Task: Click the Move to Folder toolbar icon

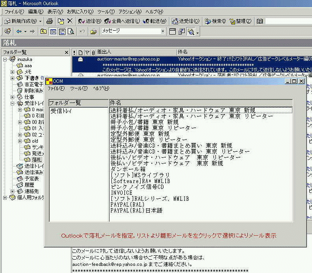Action: pyautogui.click(x=60, y=21)
